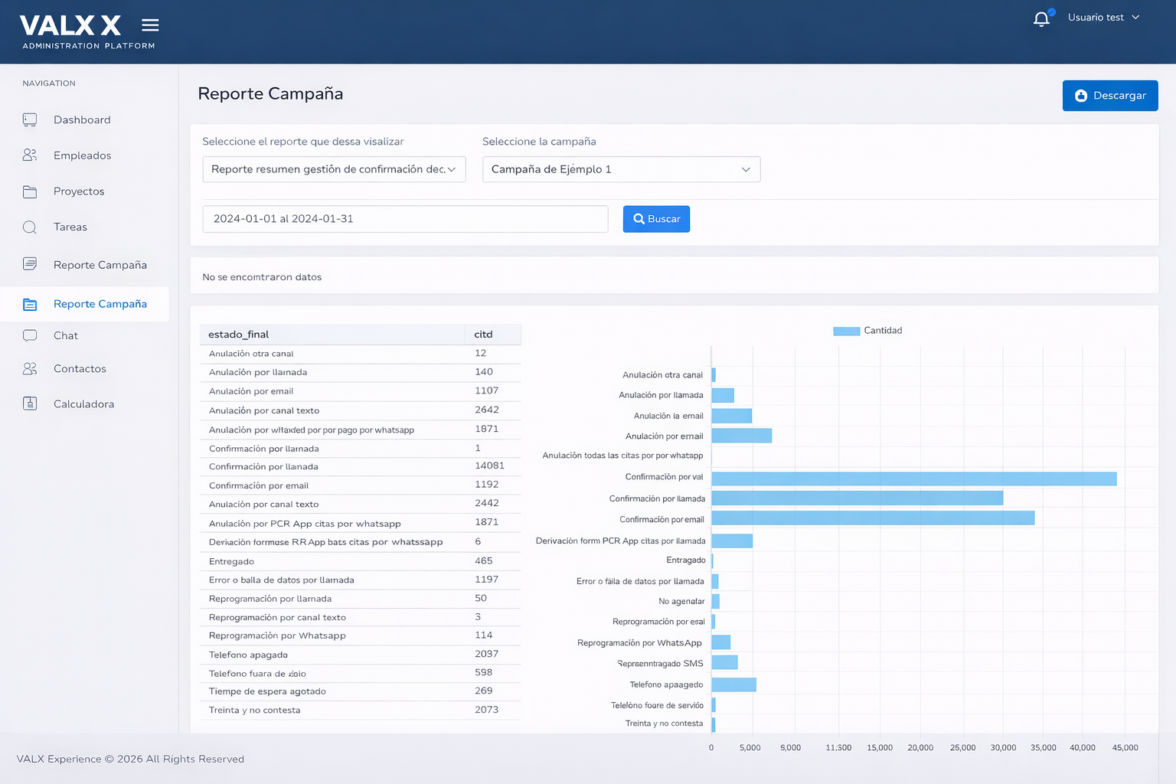This screenshot has height=784, width=1176.
Task: Toggle the Cantidad legend color swatch
Action: tap(846, 331)
